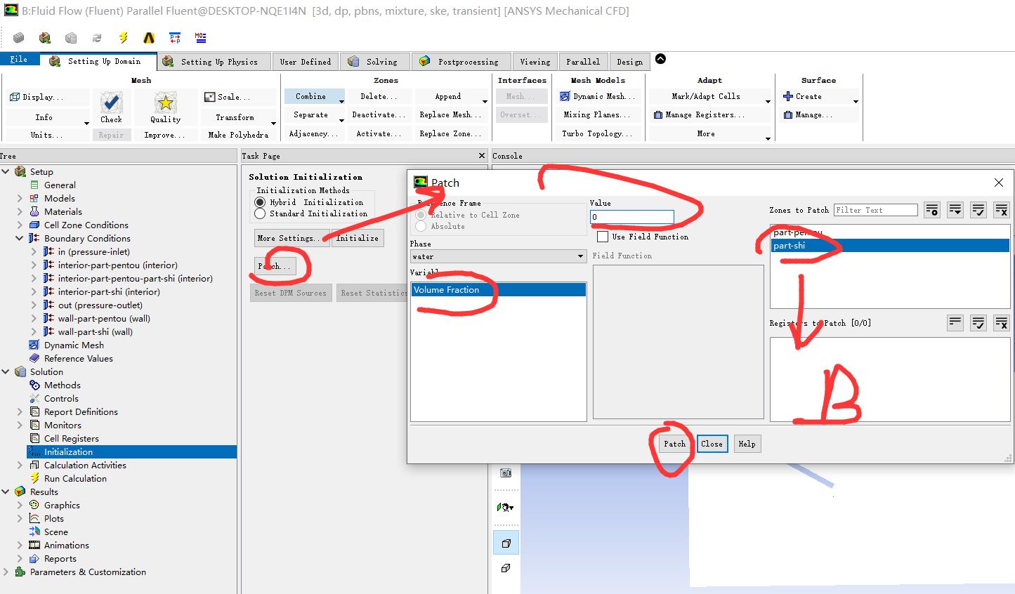Open the Phase dropdown showing water

[498, 256]
